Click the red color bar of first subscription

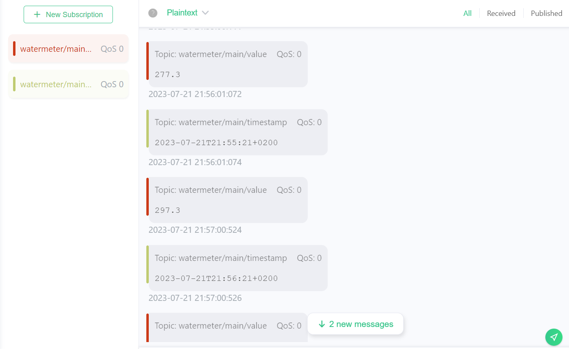tap(14, 49)
